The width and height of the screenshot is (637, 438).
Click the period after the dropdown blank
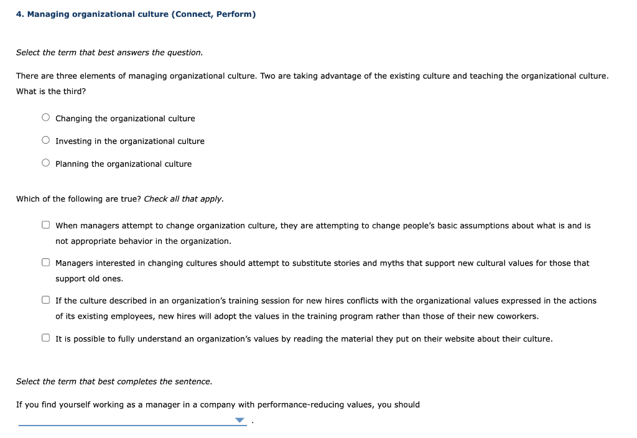click(251, 421)
